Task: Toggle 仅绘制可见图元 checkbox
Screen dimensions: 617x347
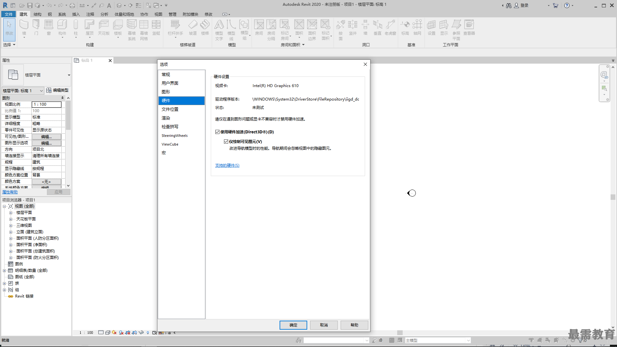Action: click(226, 142)
